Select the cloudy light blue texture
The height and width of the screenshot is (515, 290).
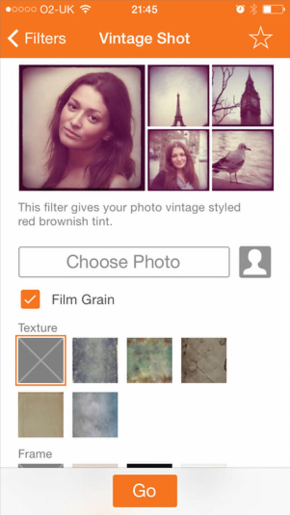pos(95,414)
